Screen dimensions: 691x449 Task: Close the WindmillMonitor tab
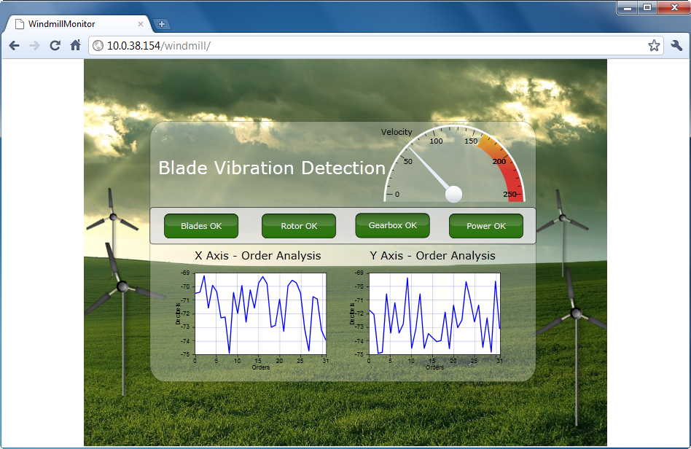(x=141, y=24)
